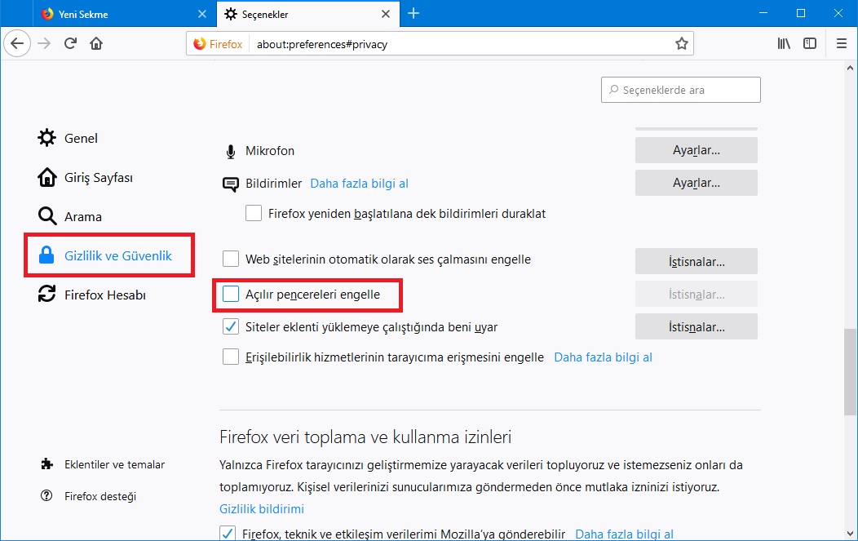Click the Eklentiler ve temalar puzzle icon
858x541 pixels.
pos(47,464)
